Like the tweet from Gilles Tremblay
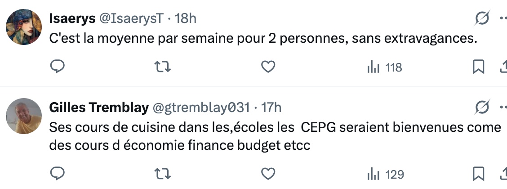The width and height of the screenshot is (507, 189). coord(268,174)
